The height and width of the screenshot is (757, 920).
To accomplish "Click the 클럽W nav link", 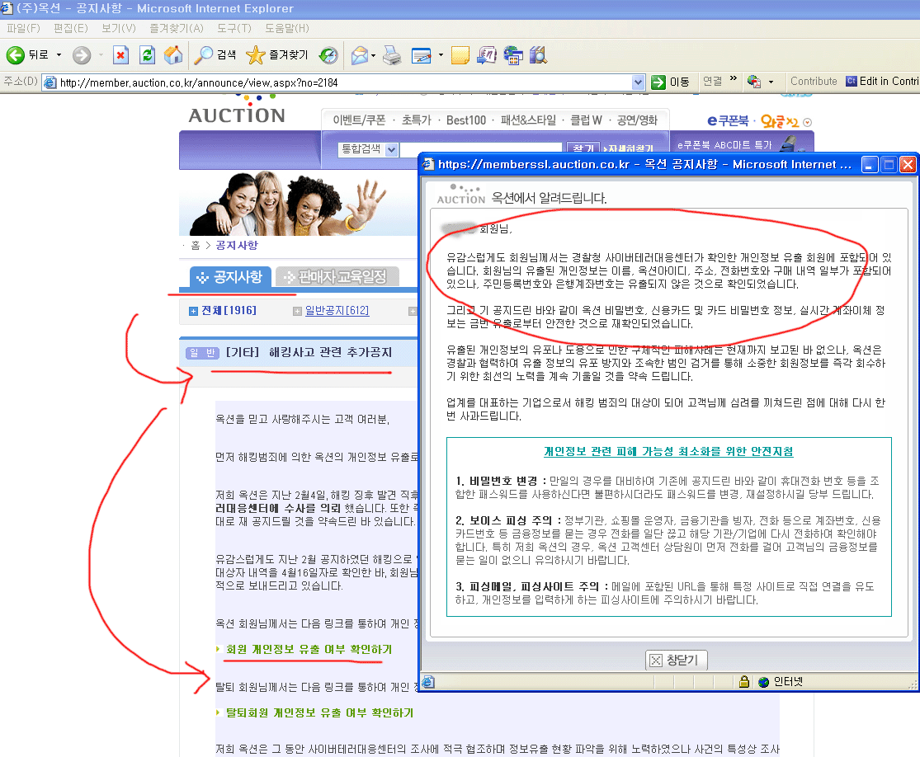I will [x=586, y=120].
